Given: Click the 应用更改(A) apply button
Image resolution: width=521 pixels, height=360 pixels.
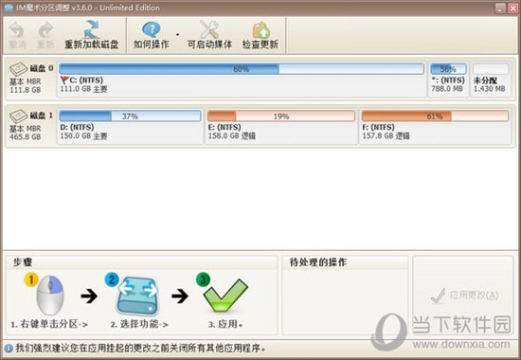Looking at the screenshot, I should (463, 296).
